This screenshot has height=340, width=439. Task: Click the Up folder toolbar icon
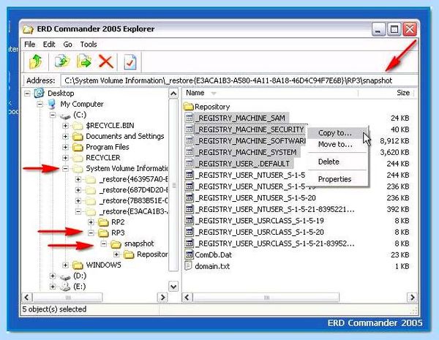click(36, 61)
